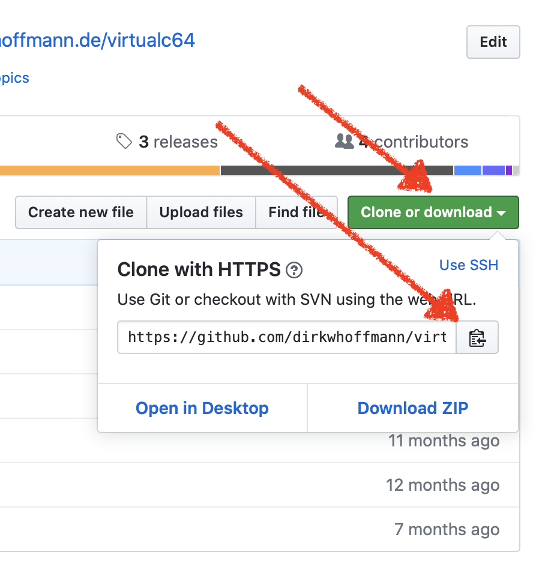Image resolution: width=551 pixels, height=564 pixels.
Task: Open the HTTPS help question mark icon
Action: (x=294, y=270)
